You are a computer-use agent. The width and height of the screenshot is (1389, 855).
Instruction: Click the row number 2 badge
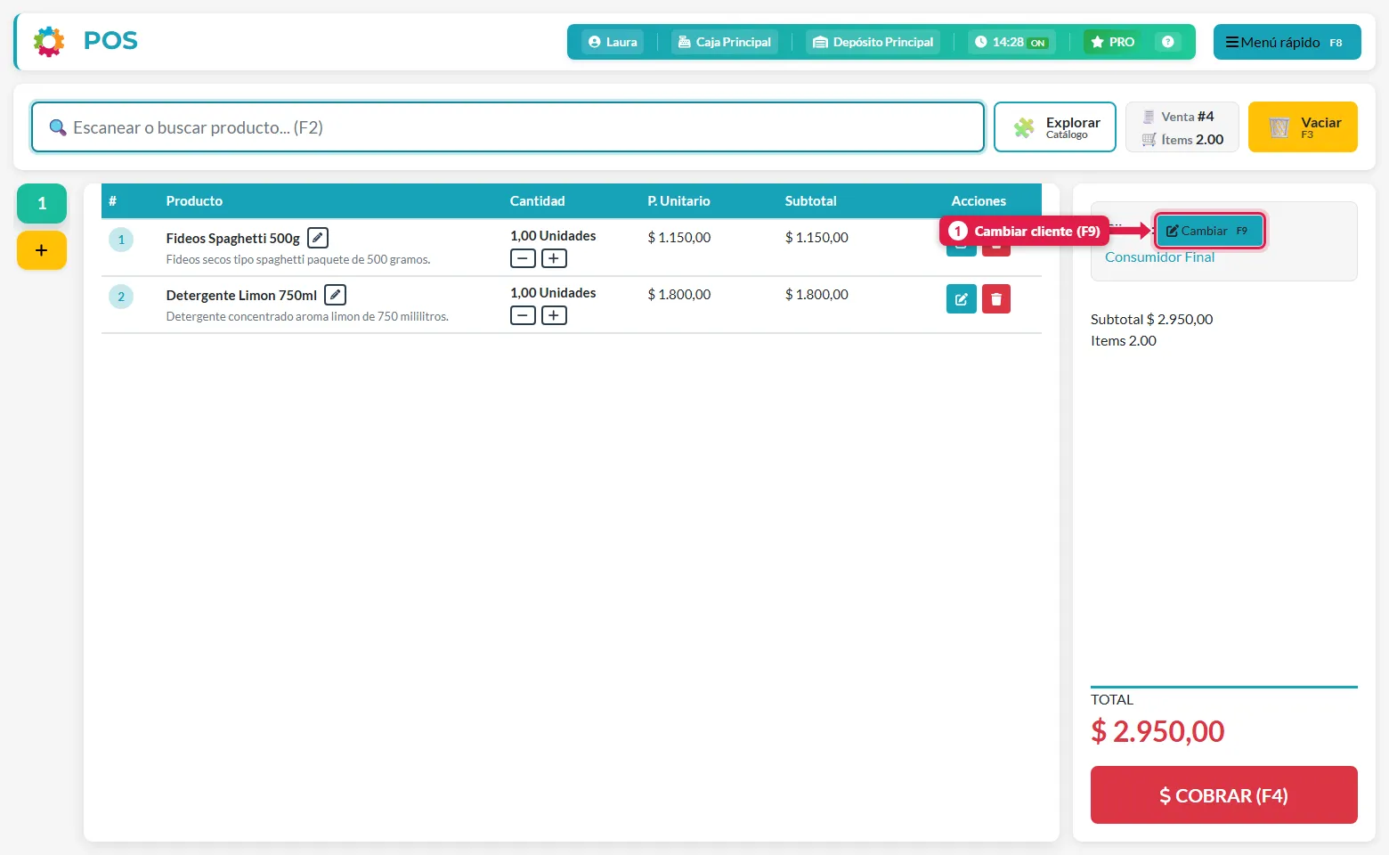[121, 297]
